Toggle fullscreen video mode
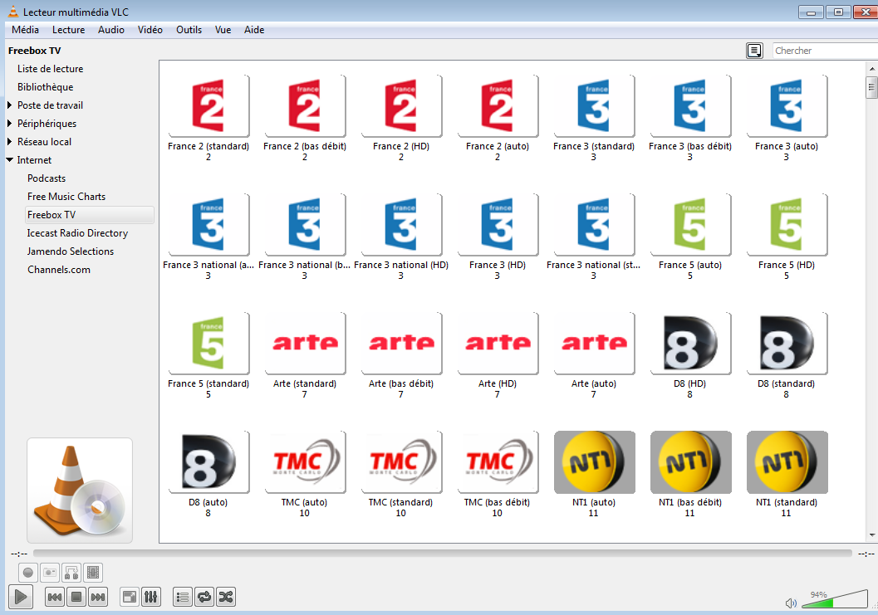Viewport: 878px width, 615px height. coord(130,597)
